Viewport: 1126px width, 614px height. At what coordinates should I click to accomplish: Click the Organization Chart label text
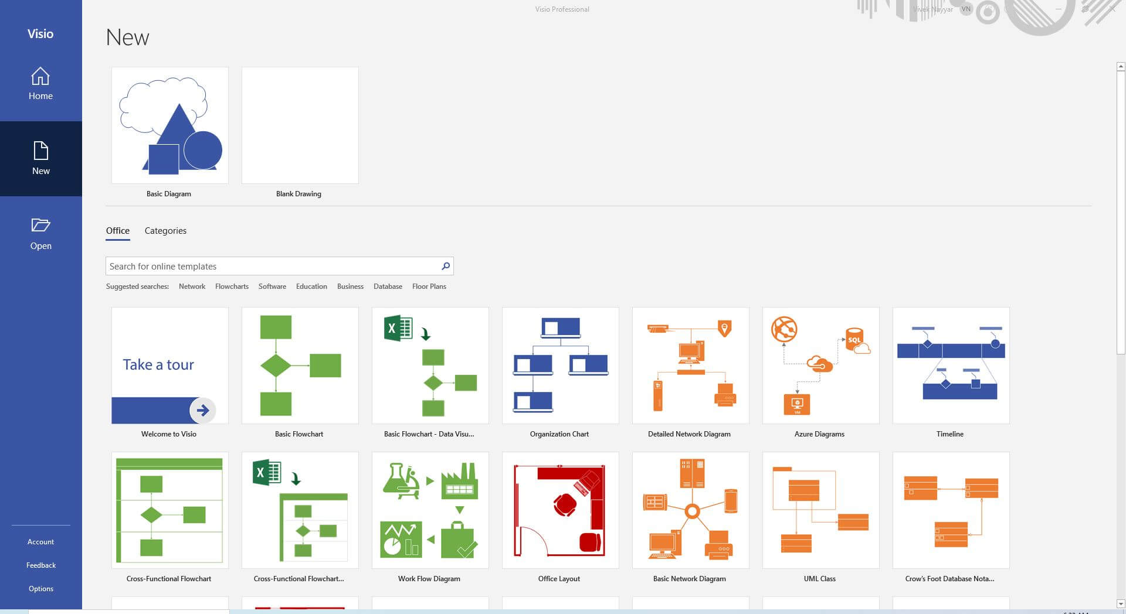coord(559,434)
